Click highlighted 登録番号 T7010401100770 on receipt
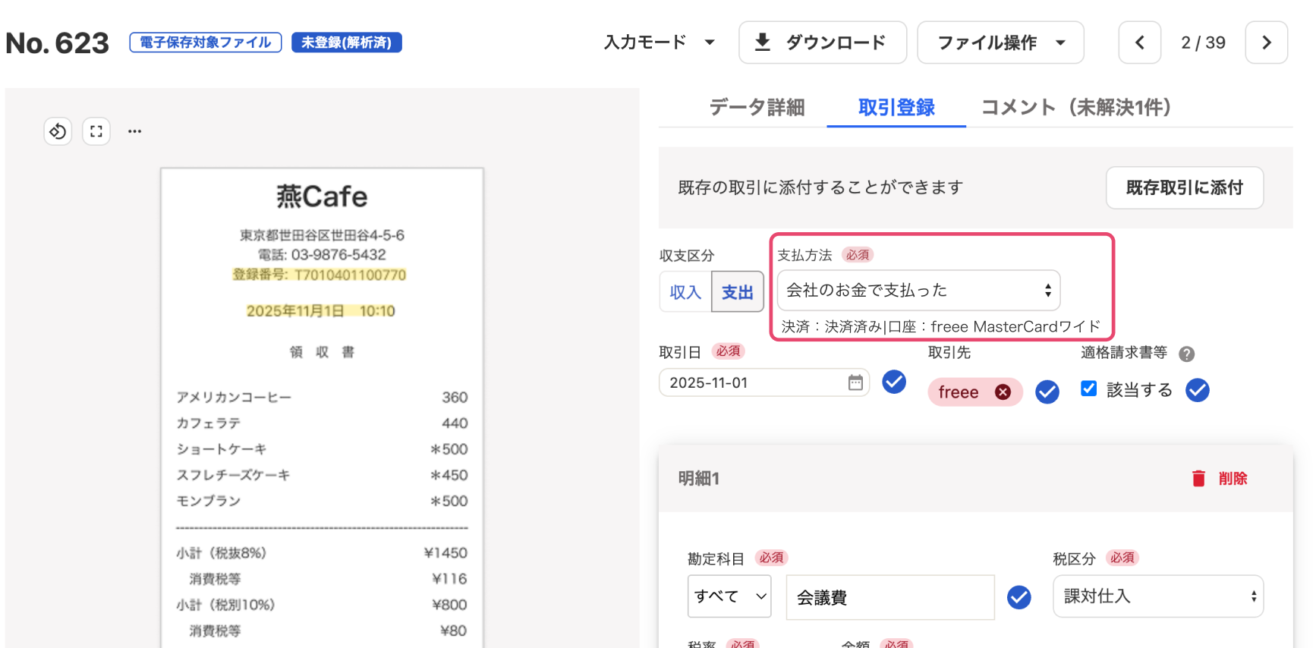The width and height of the screenshot is (1316, 648). (319, 275)
